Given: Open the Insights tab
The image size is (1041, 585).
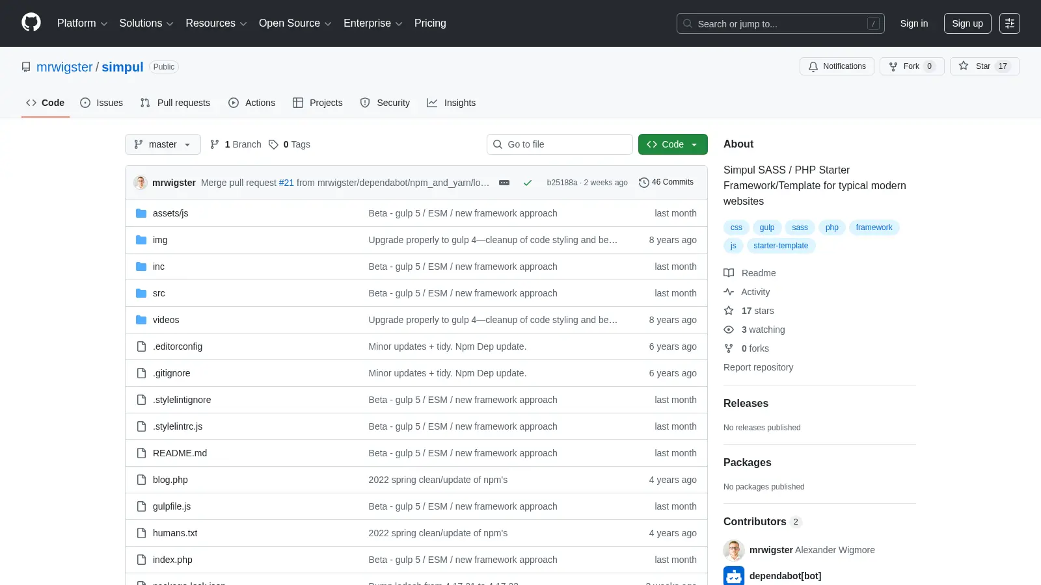Looking at the screenshot, I should click(452, 103).
